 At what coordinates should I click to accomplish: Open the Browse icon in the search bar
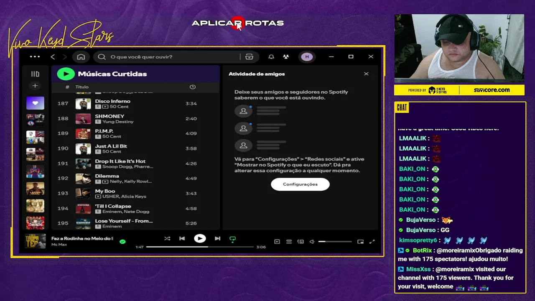[x=250, y=57]
